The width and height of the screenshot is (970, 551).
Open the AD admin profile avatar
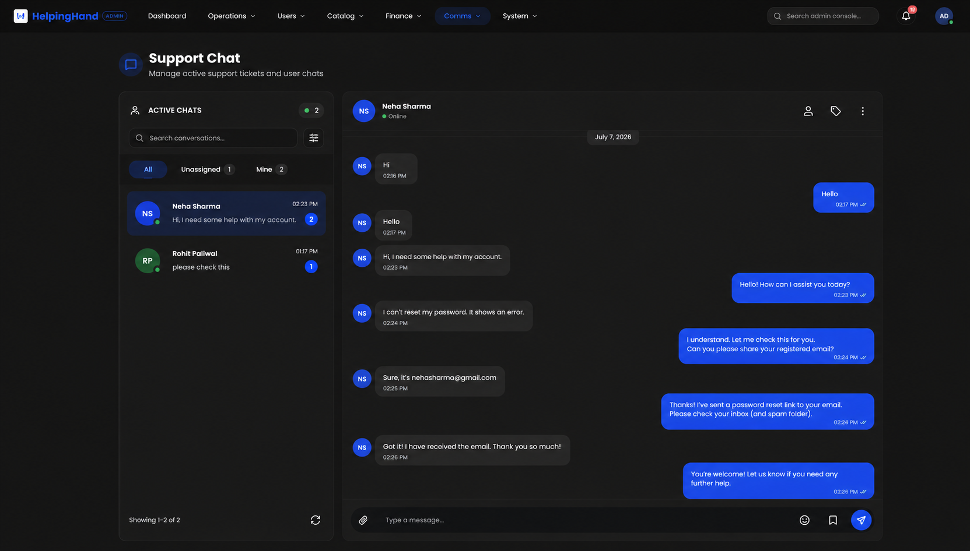point(944,16)
